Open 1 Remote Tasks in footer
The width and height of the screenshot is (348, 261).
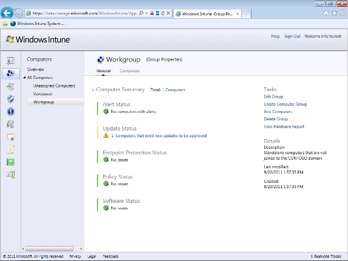tap(326, 256)
